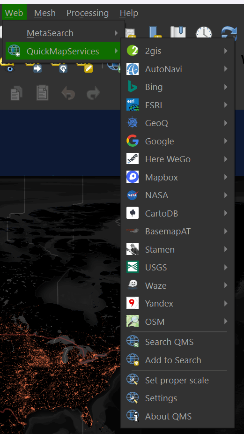Click the Google G logo icon
Viewport: 244px width, 434px height.
133,141
